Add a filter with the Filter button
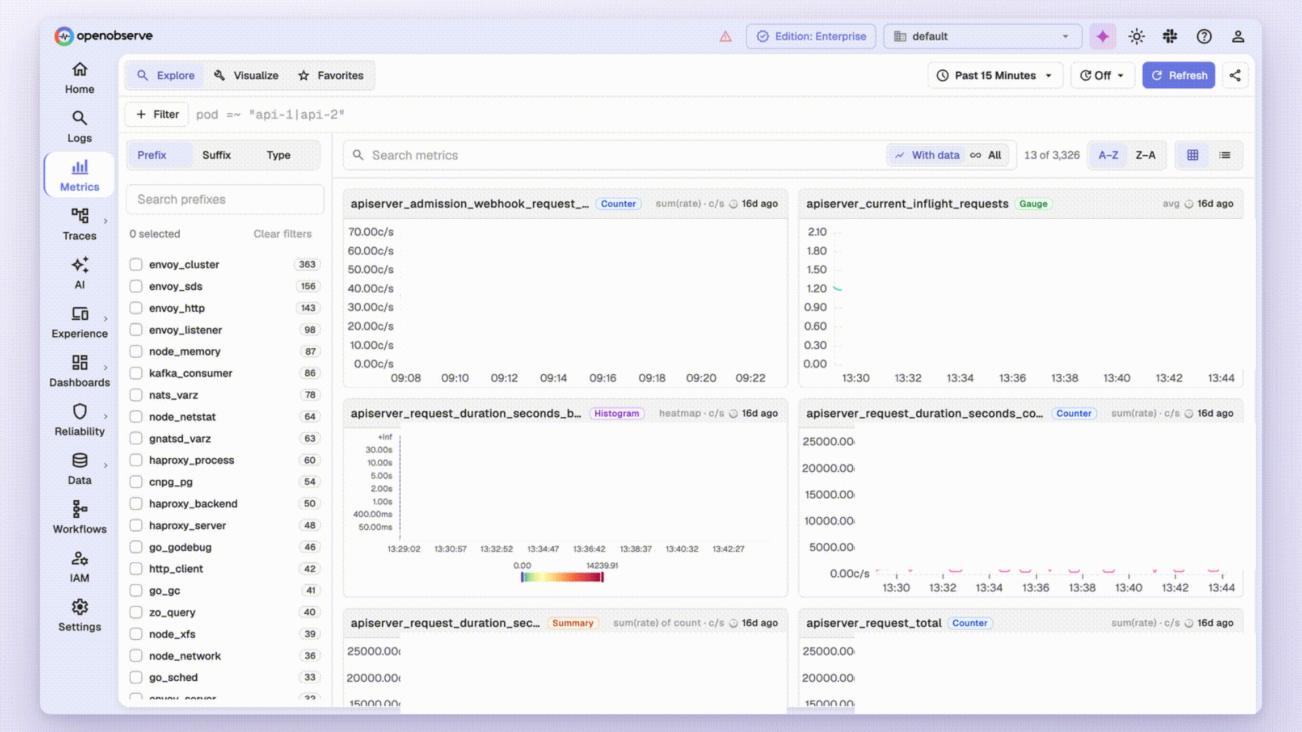The image size is (1302, 732). [157, 115]
